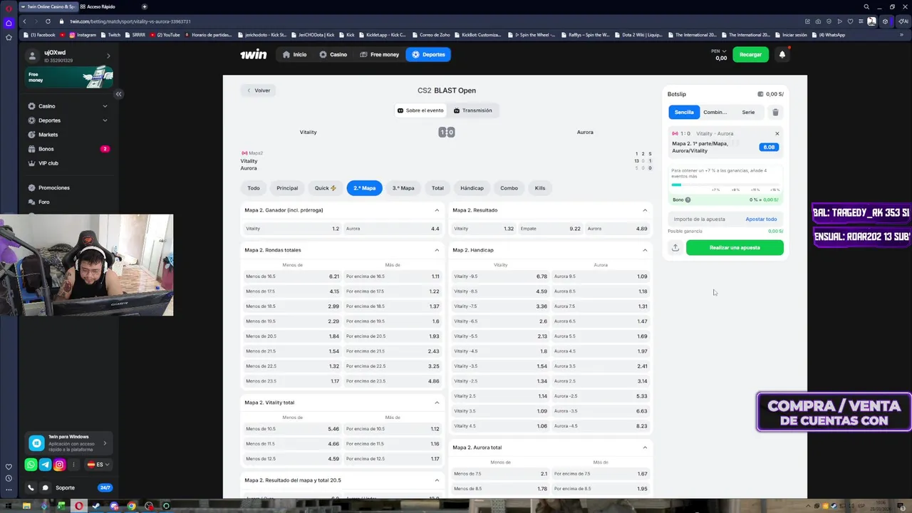Click the 1win logo in header
912x513 pixels.
253,54
